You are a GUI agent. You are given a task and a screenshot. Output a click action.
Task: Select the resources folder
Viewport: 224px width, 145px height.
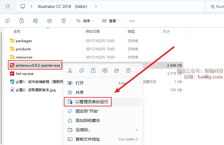pyautogui.click(x=21, y=57)
